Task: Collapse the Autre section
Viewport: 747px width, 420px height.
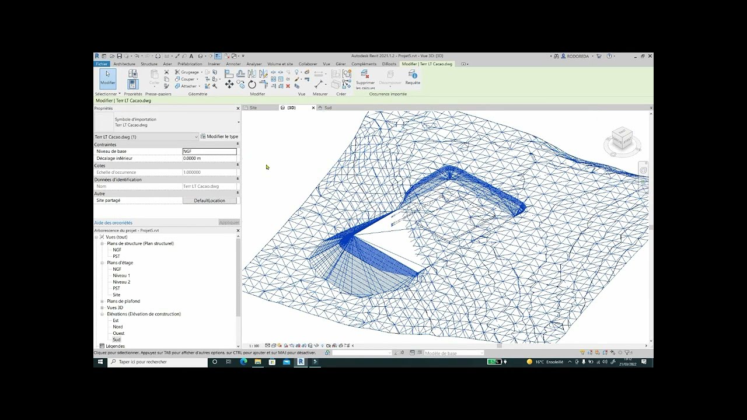Action: [238, 193]
